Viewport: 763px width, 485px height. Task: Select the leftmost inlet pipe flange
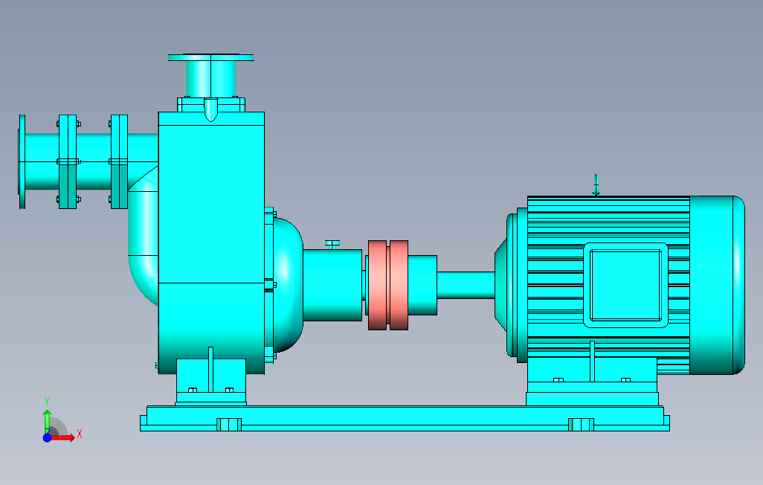point(22,161)
